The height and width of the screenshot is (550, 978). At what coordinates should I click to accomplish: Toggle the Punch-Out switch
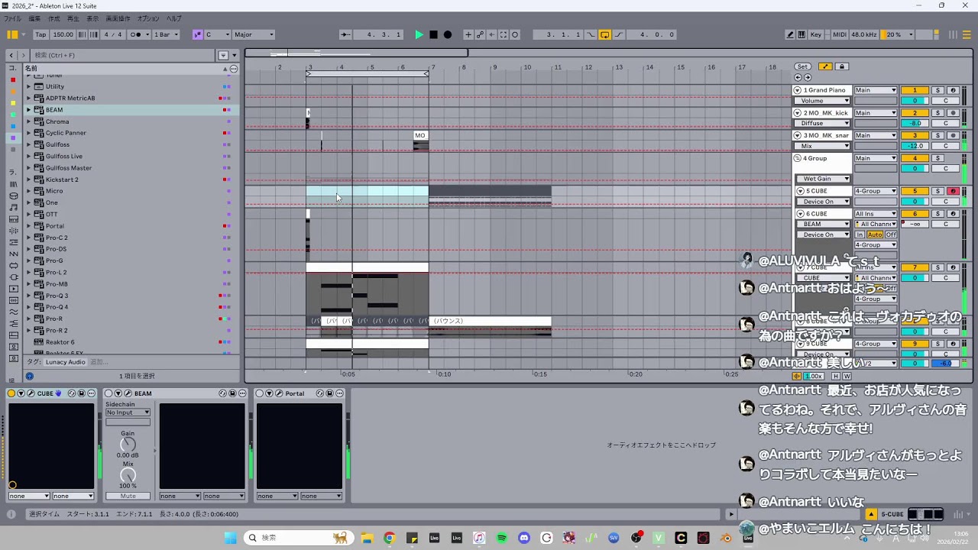618,34
